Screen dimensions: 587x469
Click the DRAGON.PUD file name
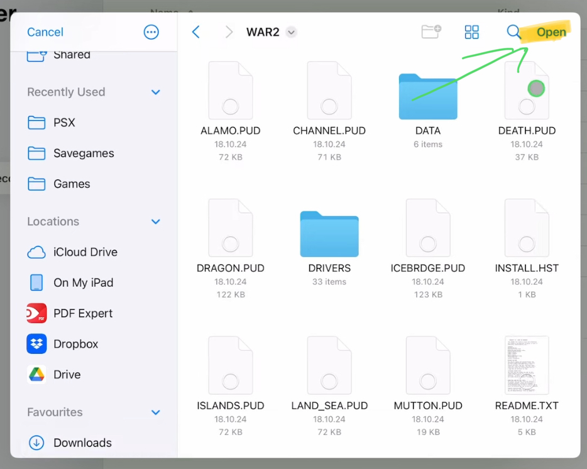pos(231,268)
